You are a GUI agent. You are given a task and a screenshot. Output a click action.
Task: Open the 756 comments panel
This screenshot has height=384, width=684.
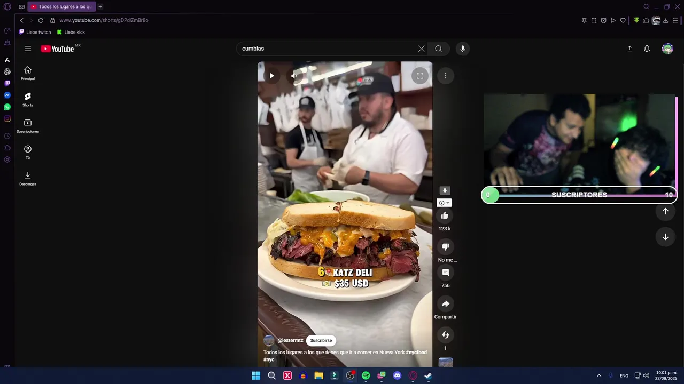[445, 272]
